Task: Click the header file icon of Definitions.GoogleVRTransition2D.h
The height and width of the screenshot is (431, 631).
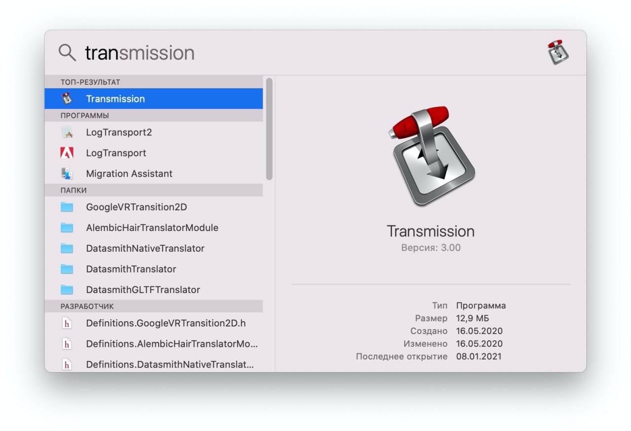Action: tap(67, 323)
